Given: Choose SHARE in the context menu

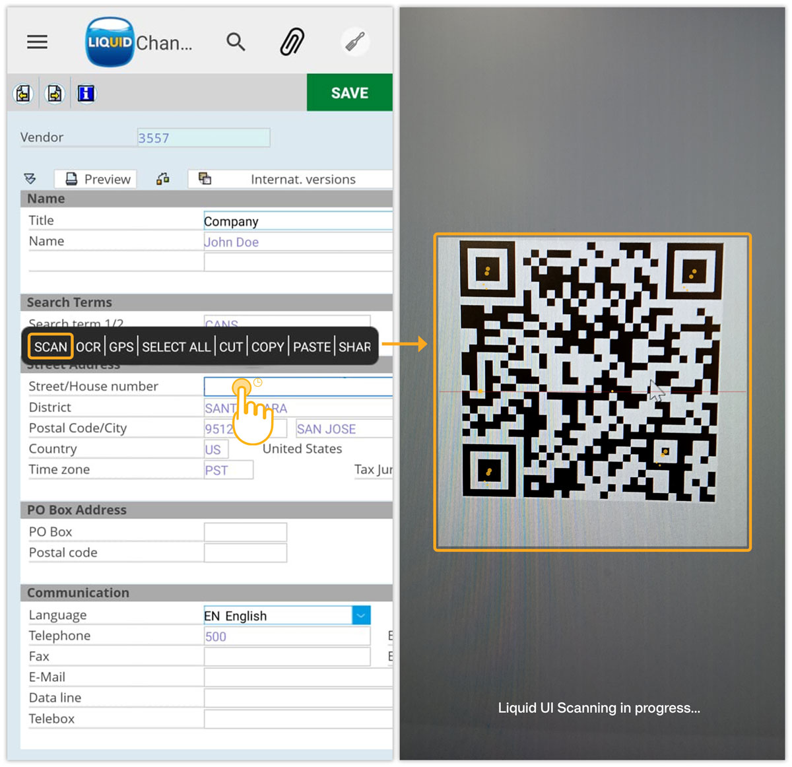Looking at the screenshot, I should [355, 347].
